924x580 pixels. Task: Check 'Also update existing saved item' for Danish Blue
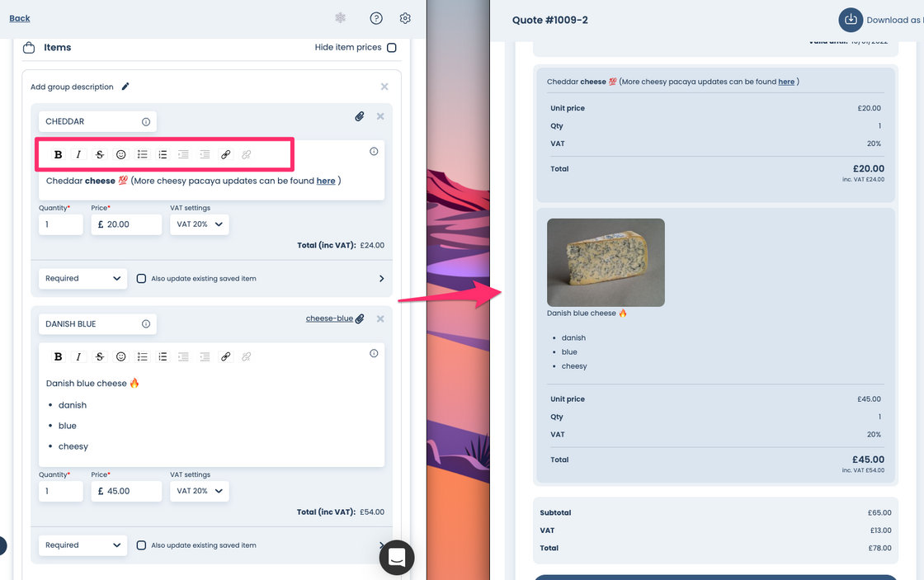(x=141, y=545)
